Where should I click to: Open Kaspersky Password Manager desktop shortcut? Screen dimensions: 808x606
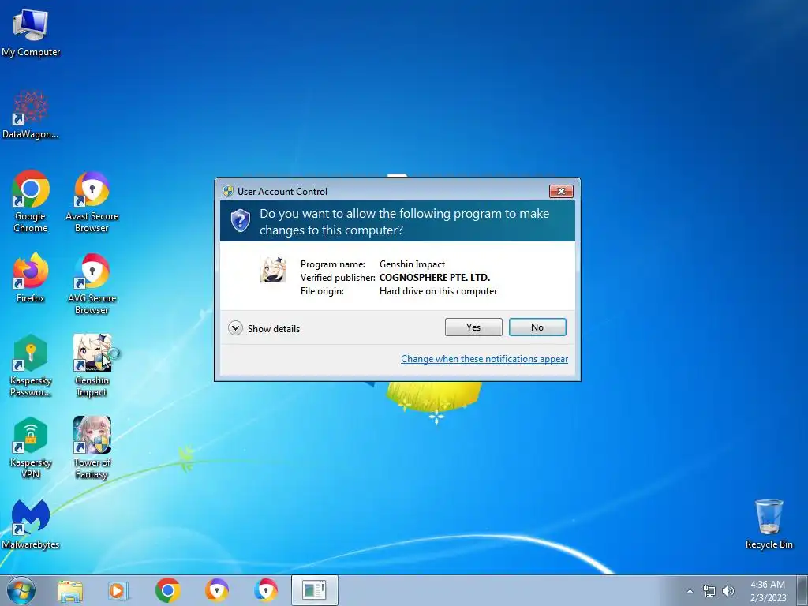(x=31, y=365)
